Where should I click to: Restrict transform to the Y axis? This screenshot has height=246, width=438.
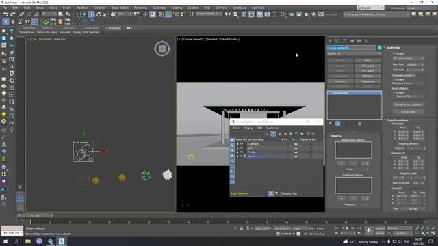click(x=13, y=22)
